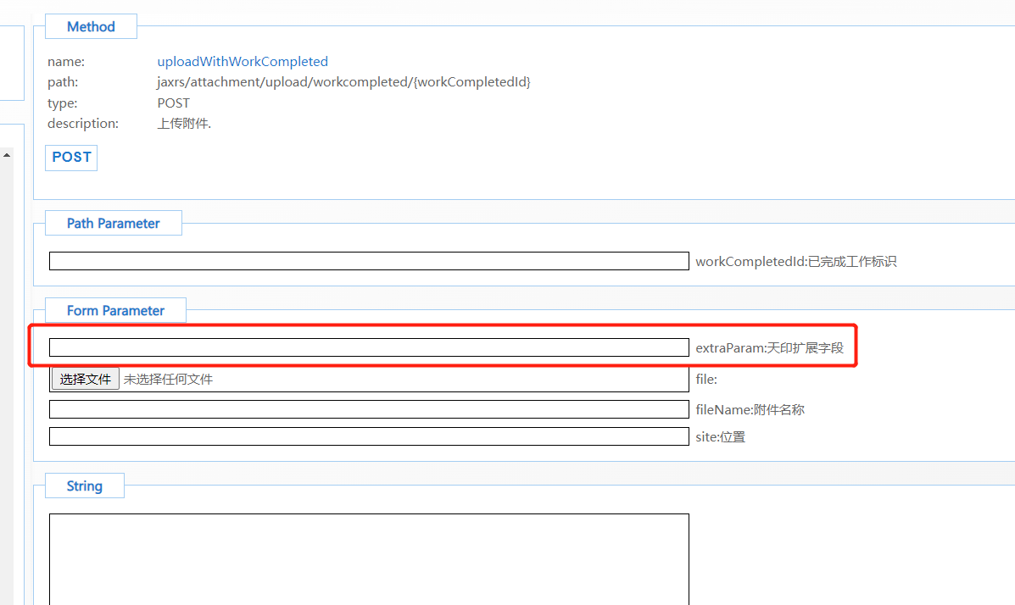Select the Path Parameter section heading
Viewport: 1015px width, 605px height.
114,223
